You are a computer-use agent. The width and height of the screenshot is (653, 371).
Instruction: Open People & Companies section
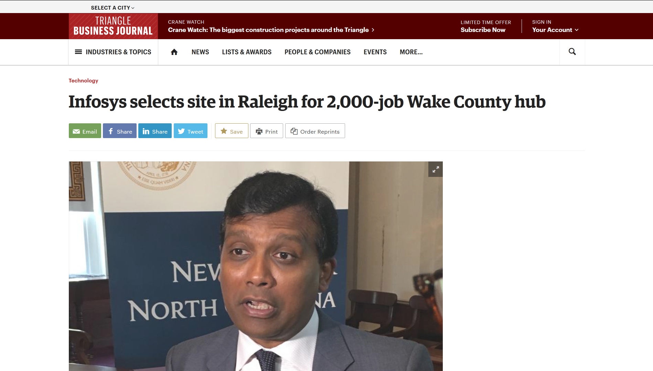[318, 52]
